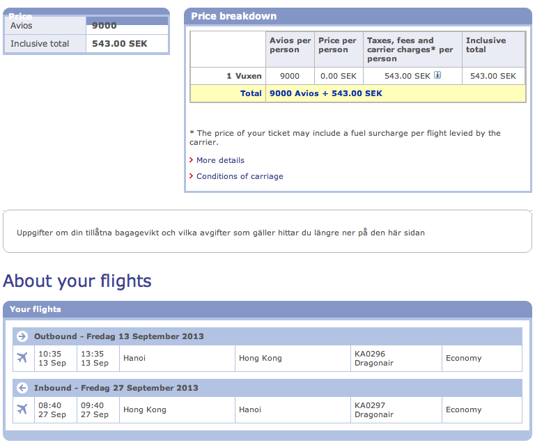This screenshot has width=535, height=445.
Task: Click the info icon beside taxes amount
Action: pyautogui.click(x=437, y=75)
